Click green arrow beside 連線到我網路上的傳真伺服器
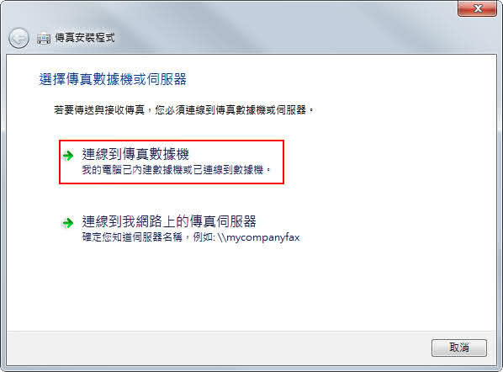503x372 pixels. coord(68,223)
